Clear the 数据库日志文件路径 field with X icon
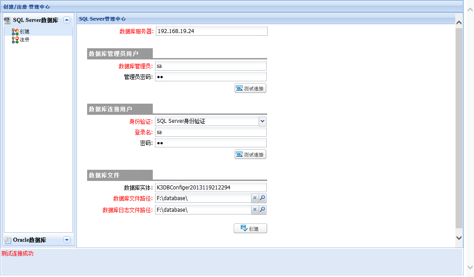Image resolution: width=474 pixels, height=277 pixels. point(255,210)
